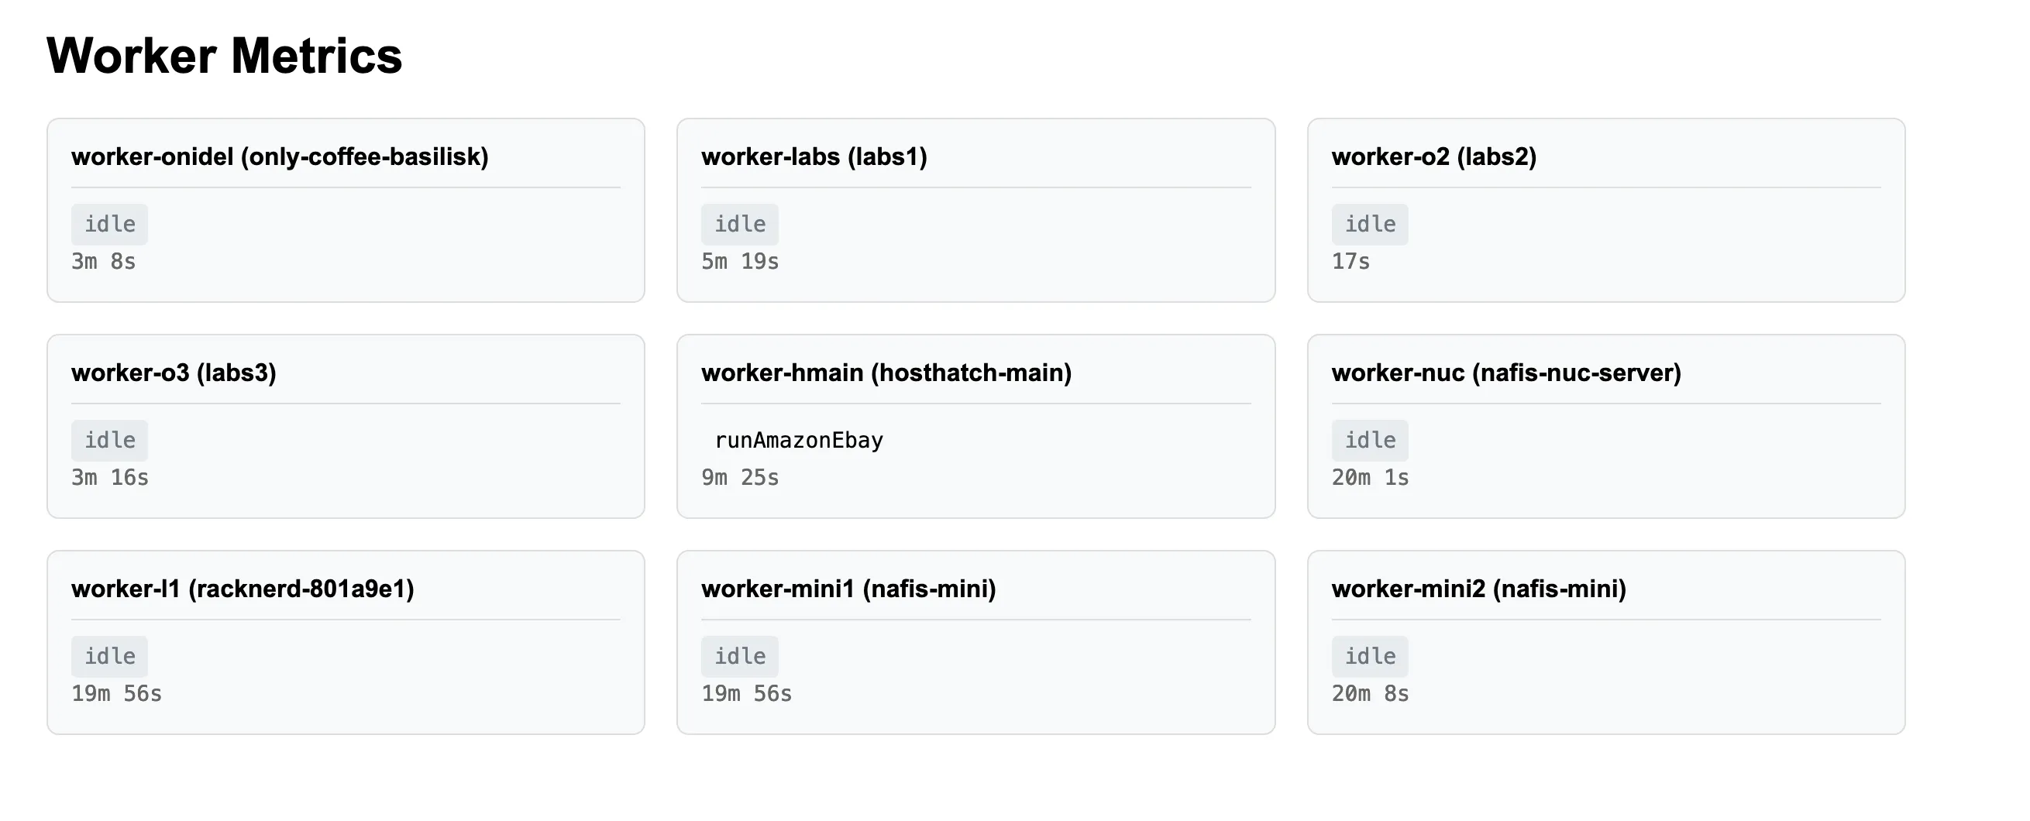
Task: Click the worker-l1 (racknerd-801a9e1) heading
Action: [x=244, y=589]
